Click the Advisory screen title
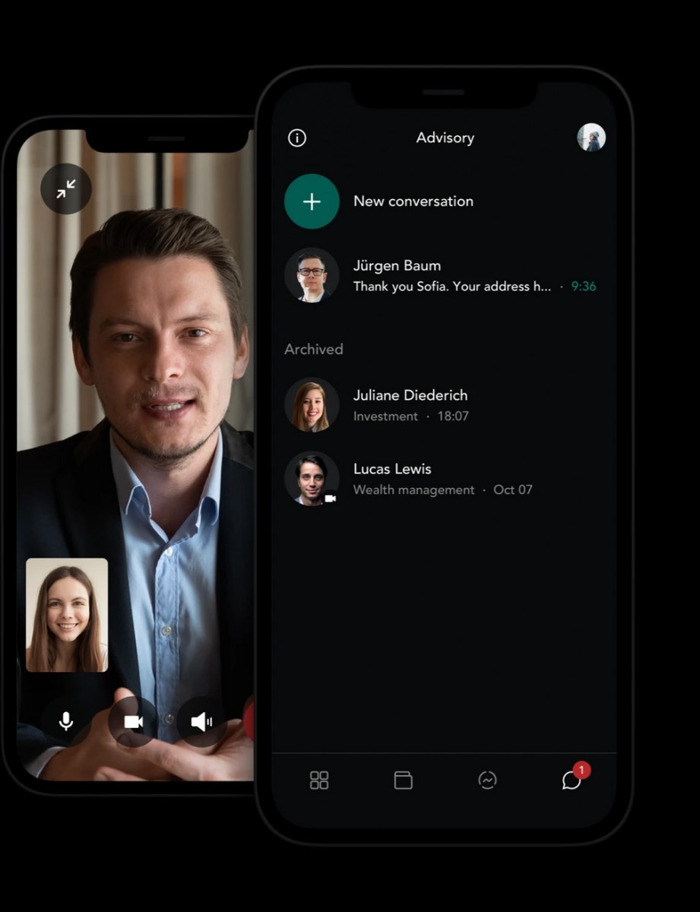Screen dimensions: 700x912 (445, 138)
